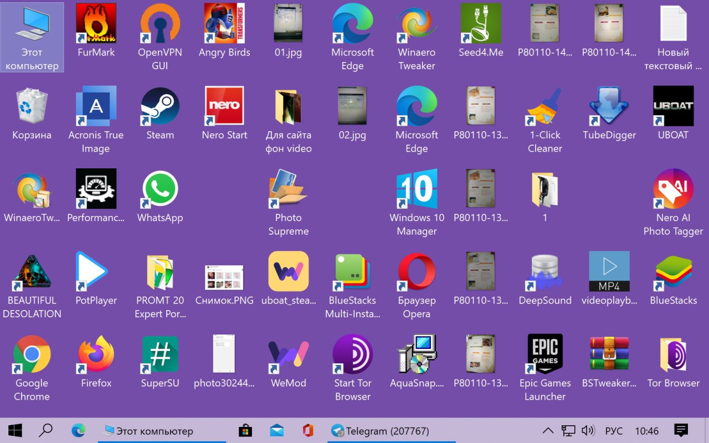Change the РУС input language
Screen dimensions: 709x443
614,431
